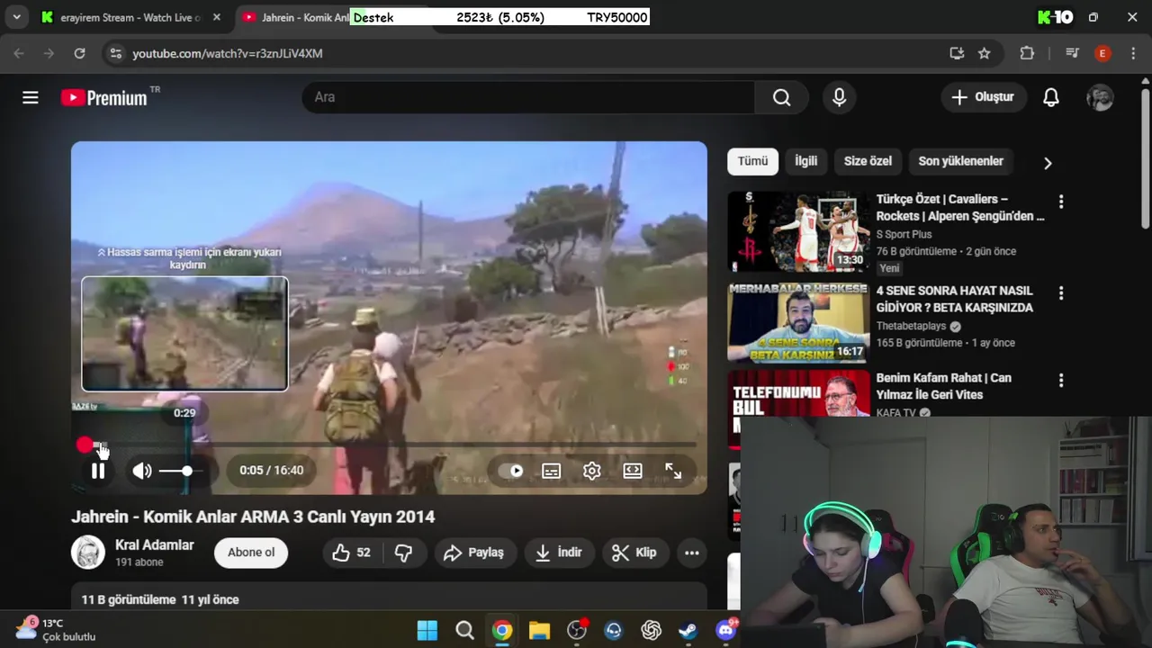Open the video settings gear
This screenshot has width=1152, height=648.
[x=591, y=471]
